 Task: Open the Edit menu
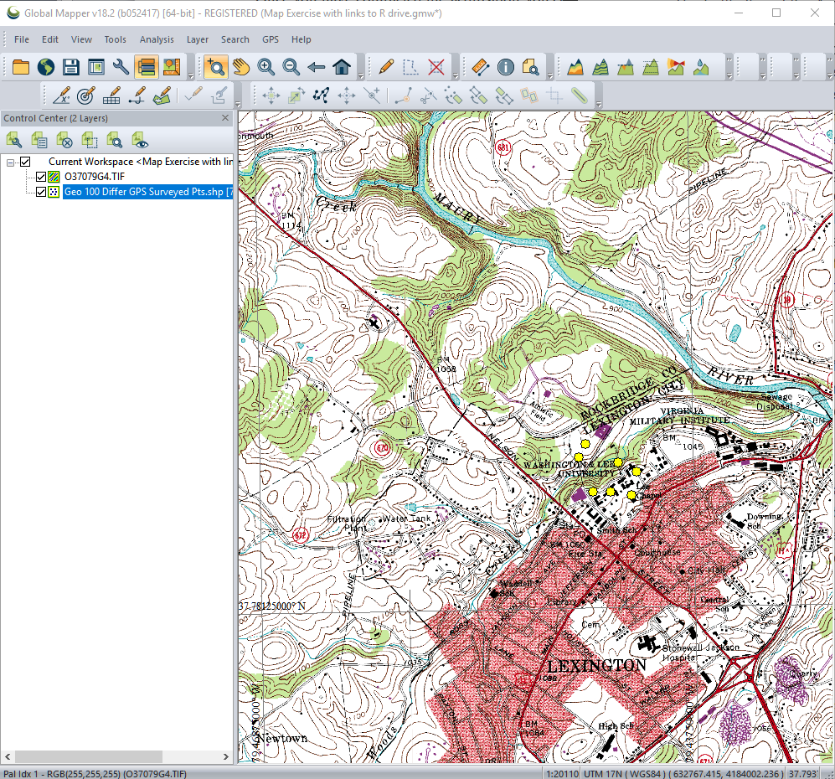pyautogui.click(x=50, y=39)
